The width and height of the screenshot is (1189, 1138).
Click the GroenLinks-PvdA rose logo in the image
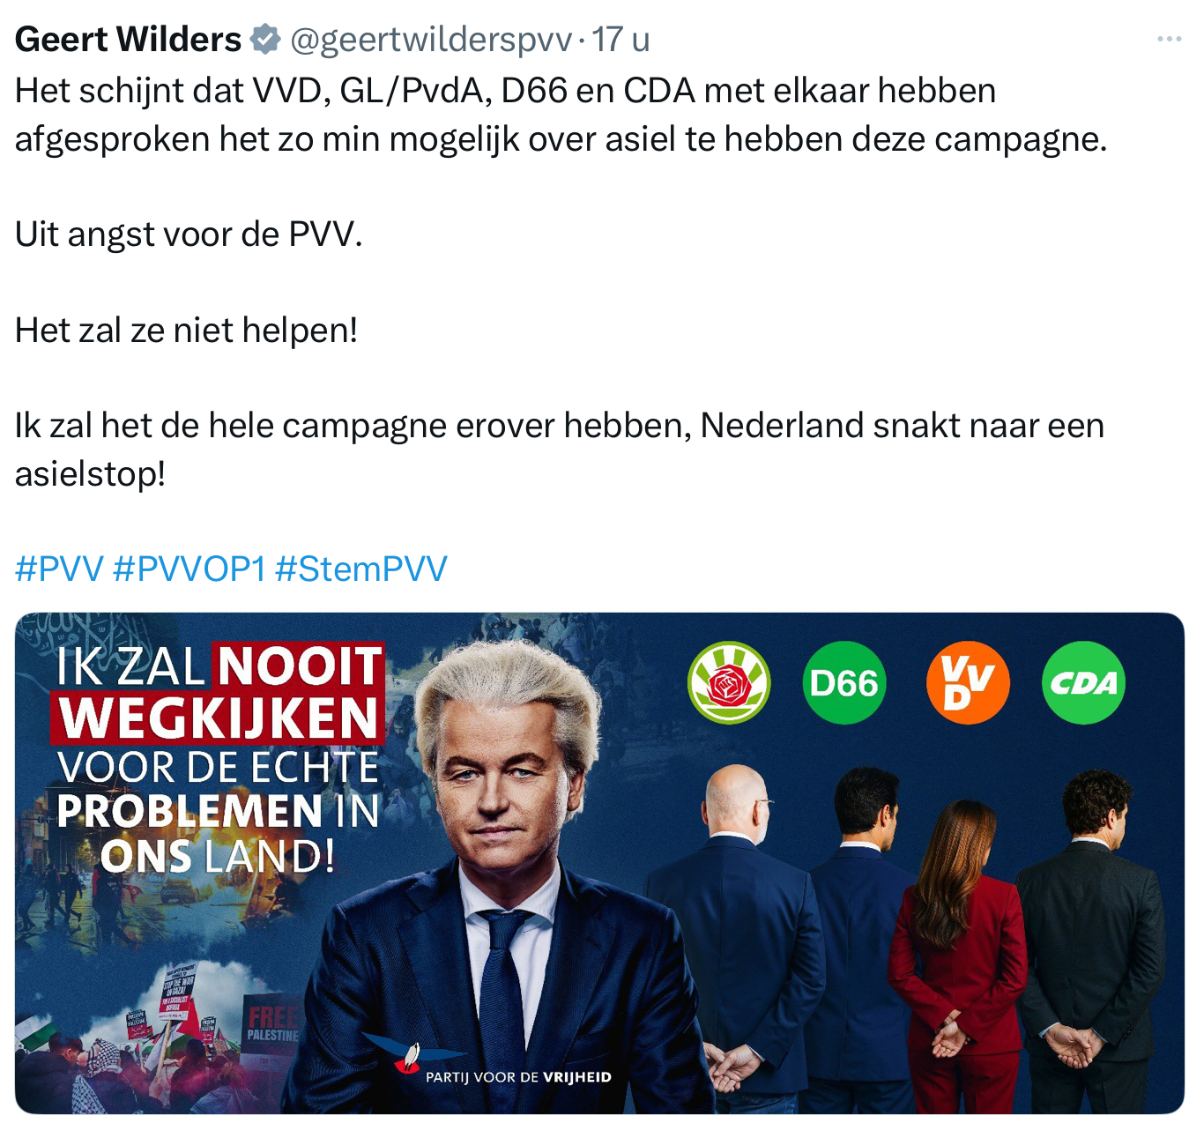[x=729, y=682]
